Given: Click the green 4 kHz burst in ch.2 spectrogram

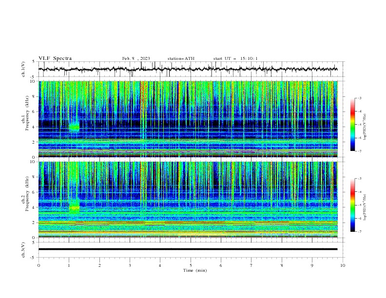Looking at the screenshot, I should click(74, 208).
